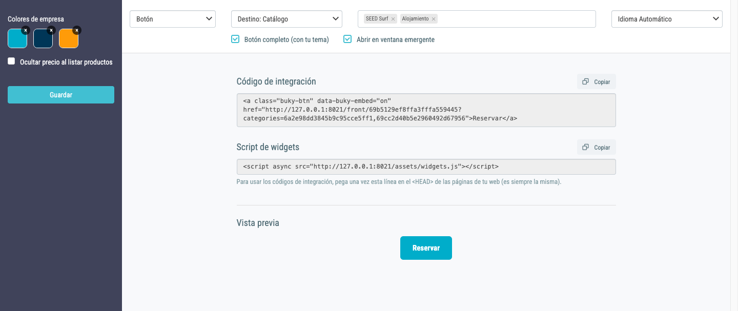Click the Código de integración heading
738x311 pixels.
(x=276, y=81)
